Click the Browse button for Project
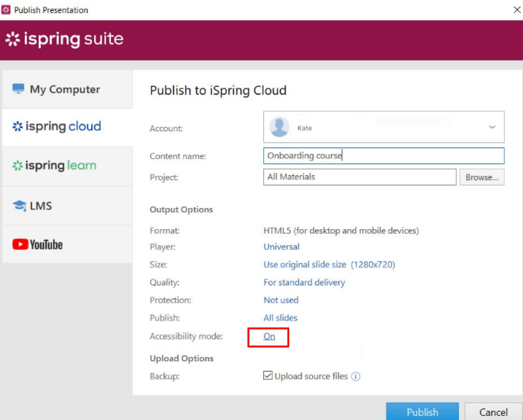Image resolution: width=523 pixels, height=420 pixels. click(x=482, y=177)
